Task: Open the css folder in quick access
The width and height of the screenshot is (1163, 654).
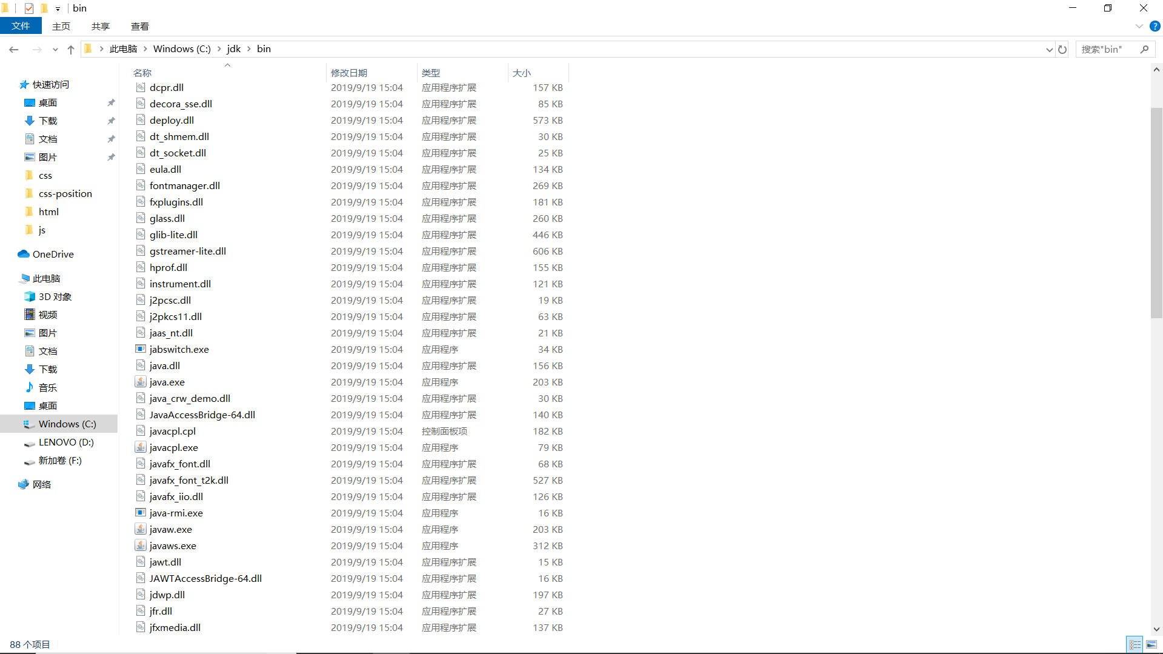Action: click(x=45, y=175)
